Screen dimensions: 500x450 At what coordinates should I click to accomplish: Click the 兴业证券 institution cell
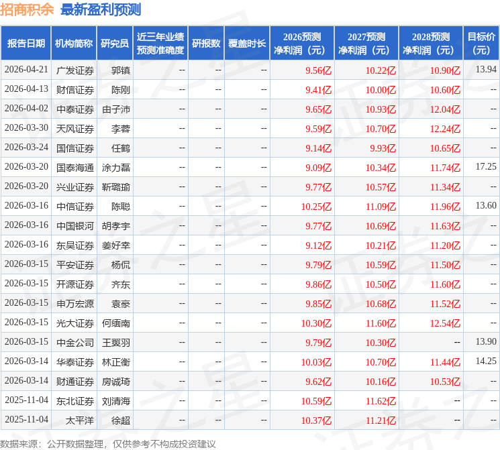click(75, 187)
